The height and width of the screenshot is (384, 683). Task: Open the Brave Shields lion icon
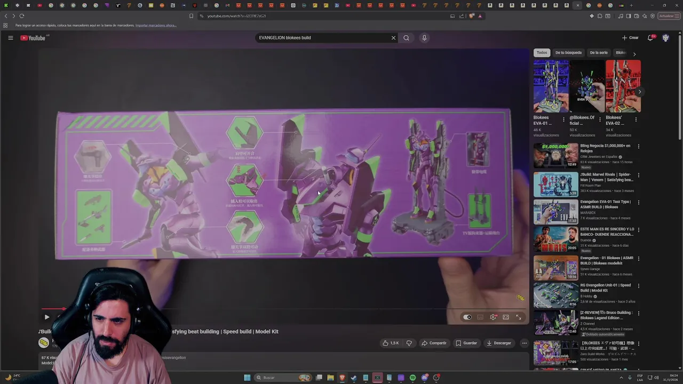pyautogui.click(x=472, y=16)
